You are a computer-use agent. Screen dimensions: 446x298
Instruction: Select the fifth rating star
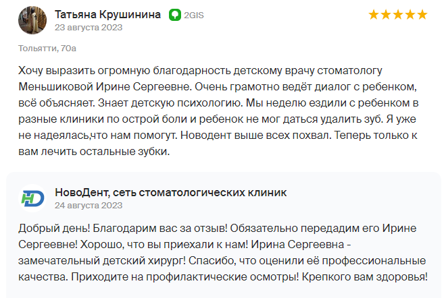pos(422,14)
